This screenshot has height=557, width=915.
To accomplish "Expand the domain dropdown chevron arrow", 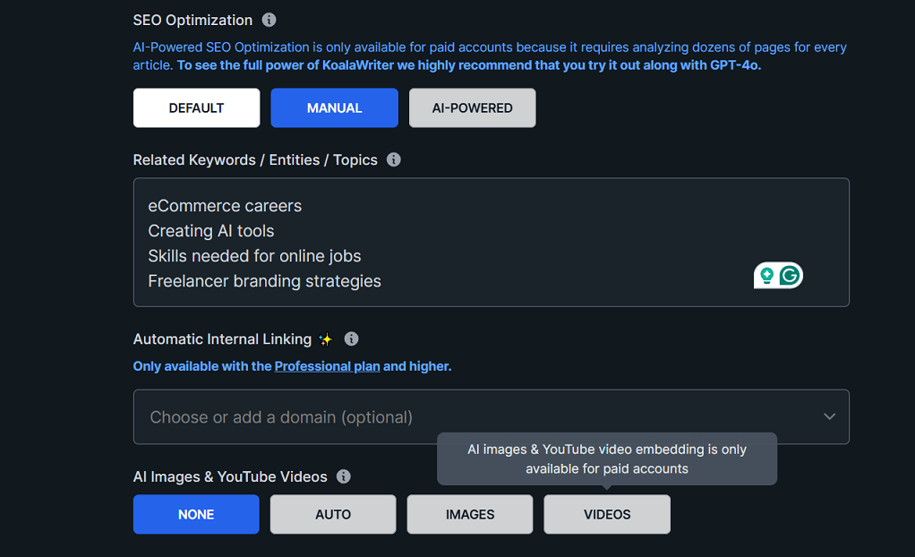I will (829, 416).
